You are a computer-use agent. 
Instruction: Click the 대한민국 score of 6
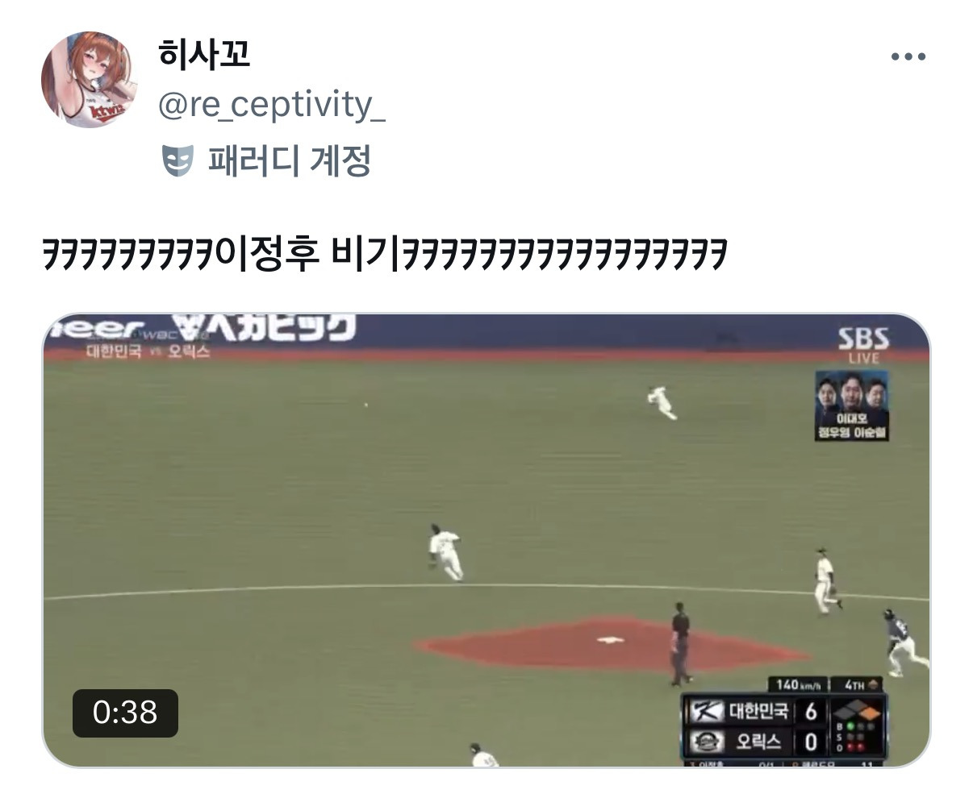[810, 711]
